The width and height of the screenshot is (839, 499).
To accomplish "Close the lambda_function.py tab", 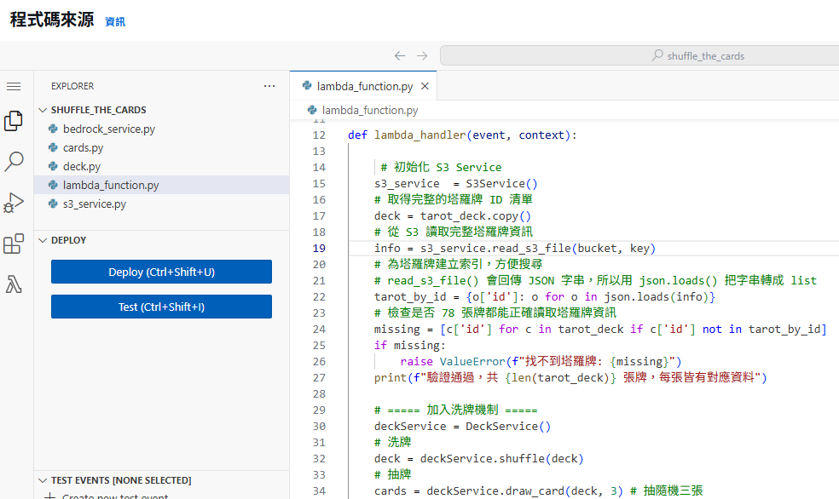I will click(425, 86).
